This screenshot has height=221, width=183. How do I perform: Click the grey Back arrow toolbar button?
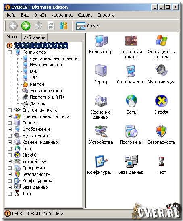13,26
